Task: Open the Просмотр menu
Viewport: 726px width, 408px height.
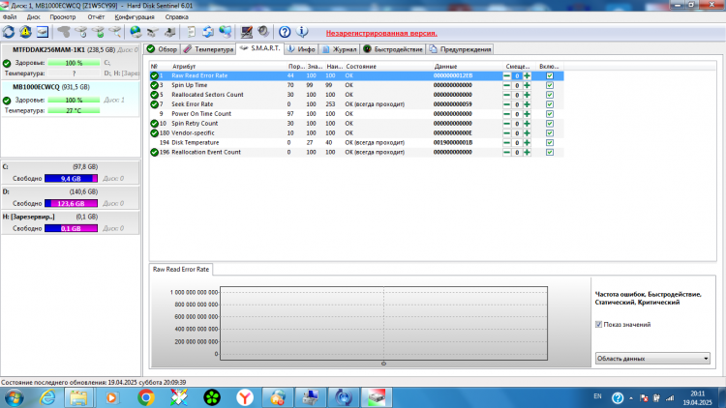Action: 63,17
